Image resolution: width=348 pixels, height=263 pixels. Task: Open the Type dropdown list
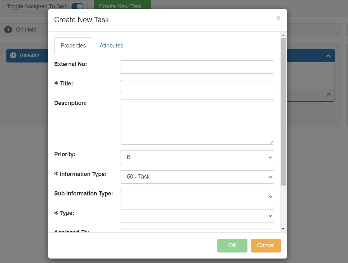[x=197, y=216]
